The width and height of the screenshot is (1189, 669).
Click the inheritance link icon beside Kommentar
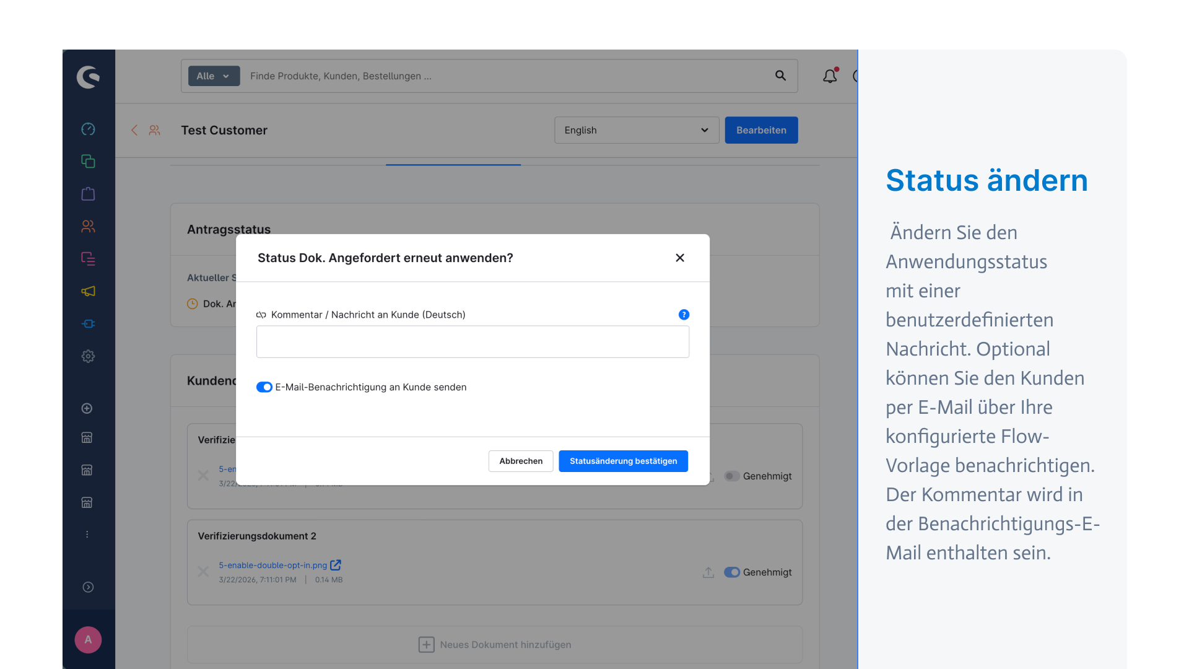click(261, 315)
